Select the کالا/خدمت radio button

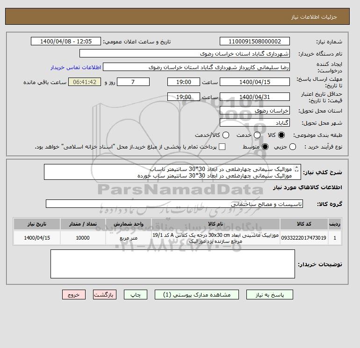(226, 135)
